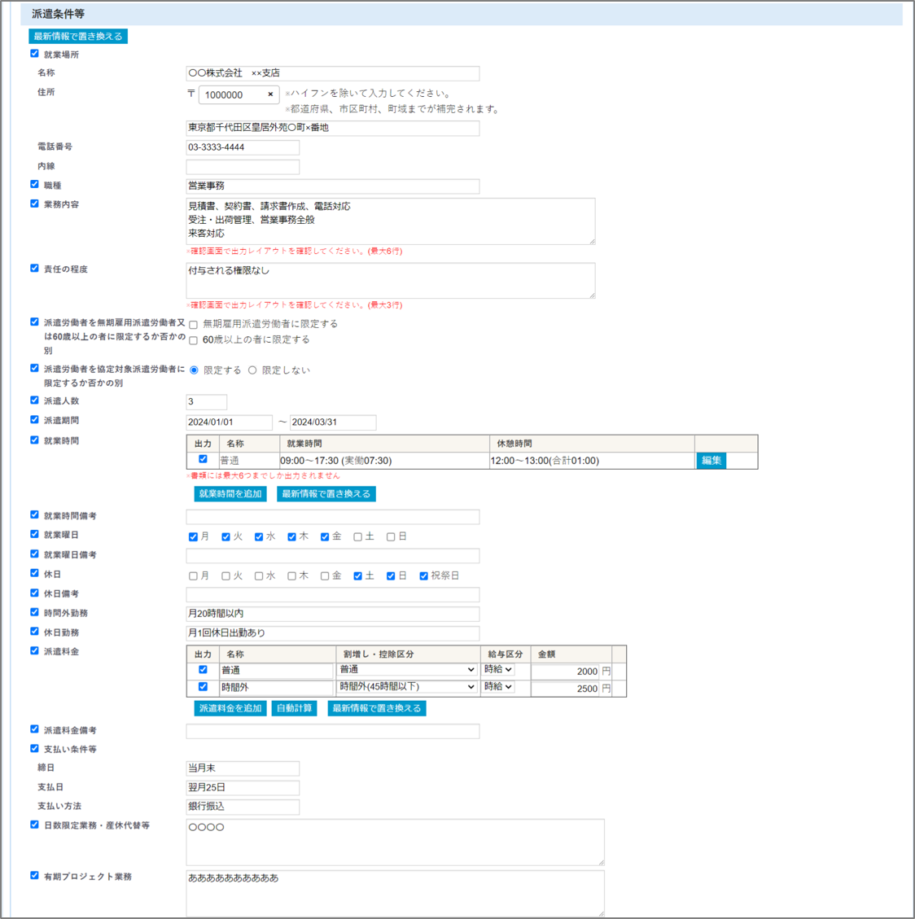Click the 派遣人数 field showing 3
Screen dimensions: 915x919
pyautogui.click(x=206, y=401)
